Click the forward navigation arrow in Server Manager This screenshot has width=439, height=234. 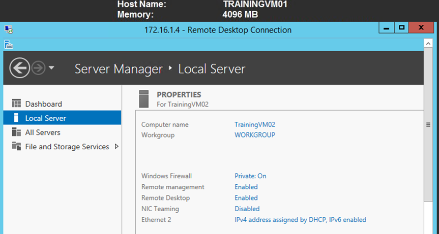(38, 68)
